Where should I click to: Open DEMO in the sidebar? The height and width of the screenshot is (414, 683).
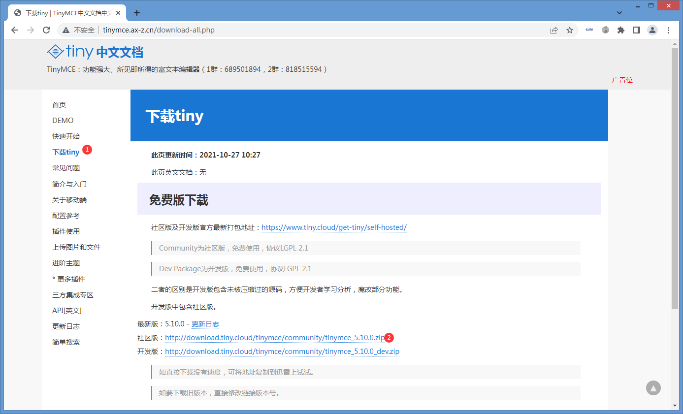pos(63,121)
